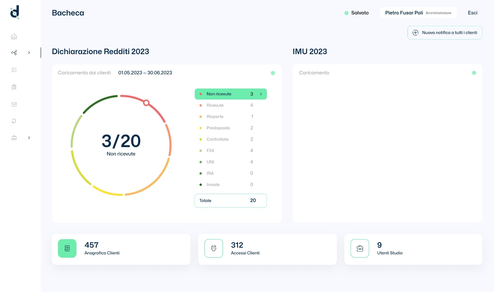The image size is (494, 292).
Task: Click the Pietro Fusar Poli user profile
Action: coord(418,13)
